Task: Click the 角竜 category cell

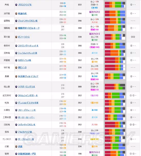Action: pos(7,5)
